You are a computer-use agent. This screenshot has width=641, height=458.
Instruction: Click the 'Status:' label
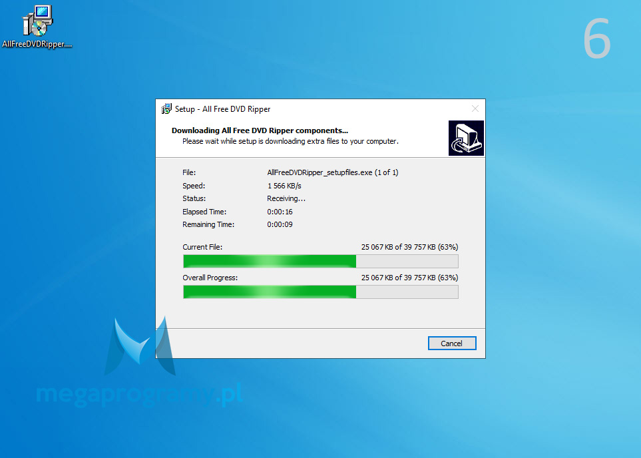(194, 199)
